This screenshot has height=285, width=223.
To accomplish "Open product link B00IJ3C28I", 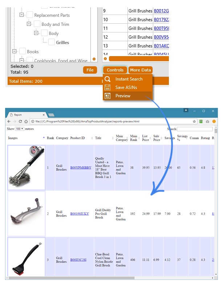I will pyautogui.click(x=78, y=260).
